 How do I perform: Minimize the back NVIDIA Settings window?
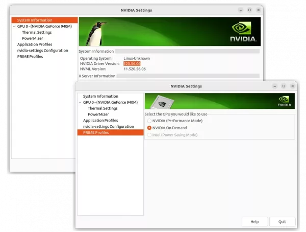tap(241, 10)
